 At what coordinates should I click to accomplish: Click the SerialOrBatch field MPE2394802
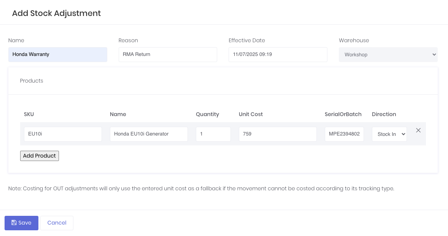(x=344, y=134)
